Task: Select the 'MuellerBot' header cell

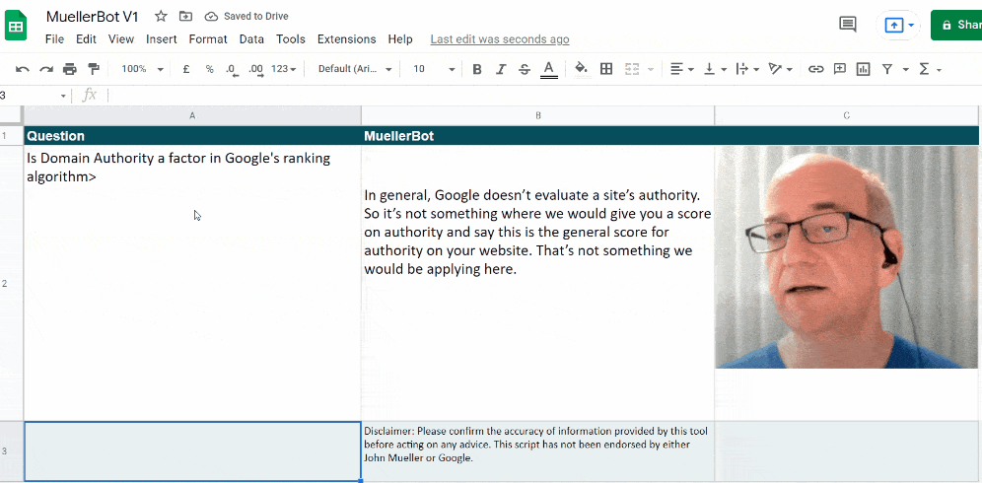Action: pyautogui.click(x=538, y=136)
